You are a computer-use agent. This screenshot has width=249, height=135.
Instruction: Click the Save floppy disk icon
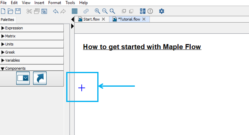(18, 11)
